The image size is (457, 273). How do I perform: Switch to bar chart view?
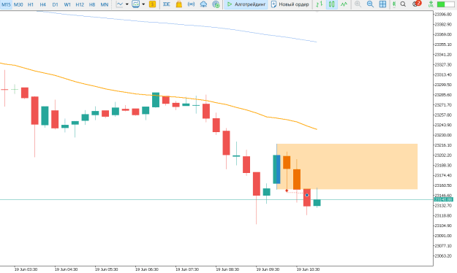(320, 4)
